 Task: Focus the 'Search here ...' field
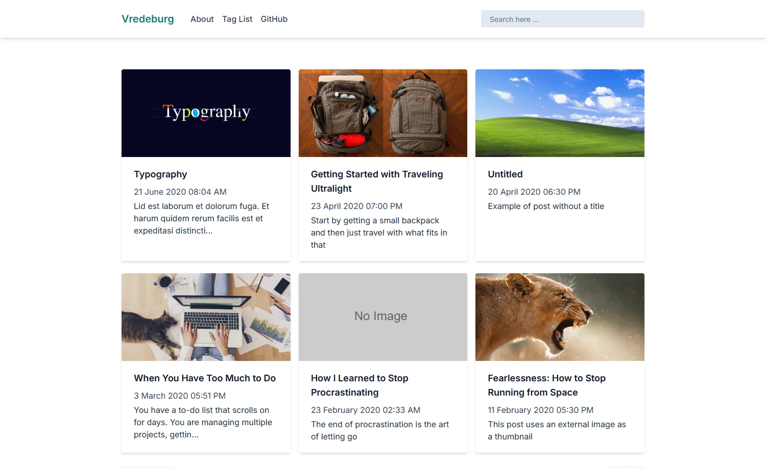tap(563, 19)
